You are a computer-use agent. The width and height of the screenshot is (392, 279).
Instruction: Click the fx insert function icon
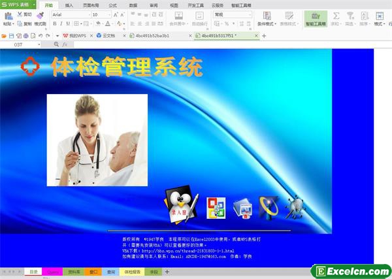point(65,44)
